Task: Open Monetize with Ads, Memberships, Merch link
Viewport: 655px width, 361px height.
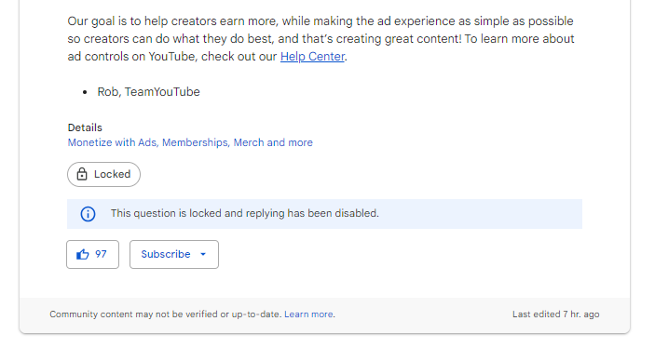Action: click(190, 142)
